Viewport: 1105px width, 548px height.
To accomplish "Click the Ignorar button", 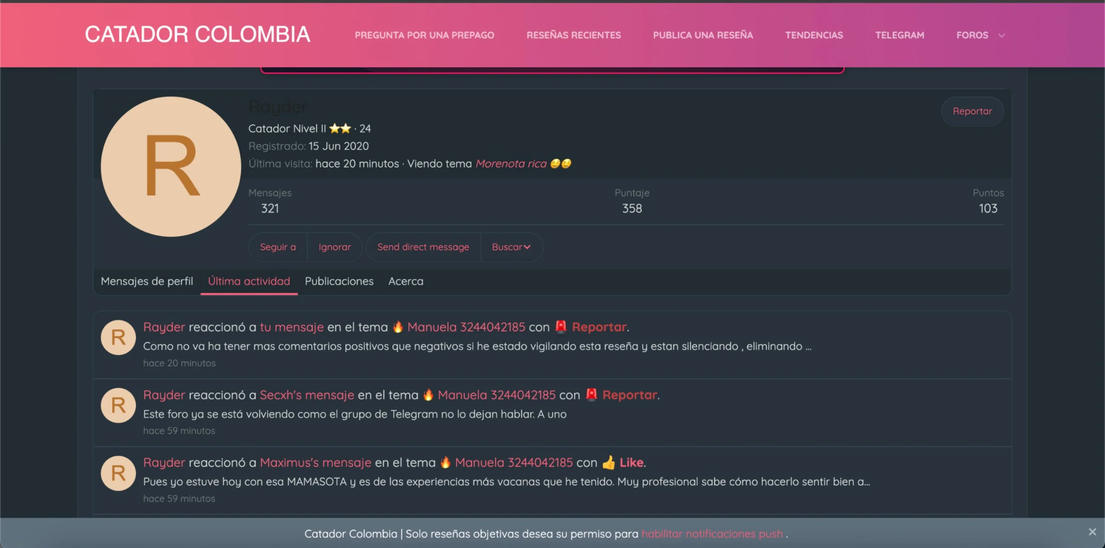I will tap(335, 247).
